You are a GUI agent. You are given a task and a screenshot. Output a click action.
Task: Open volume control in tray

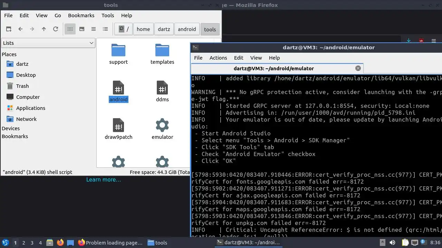point(392,242)
